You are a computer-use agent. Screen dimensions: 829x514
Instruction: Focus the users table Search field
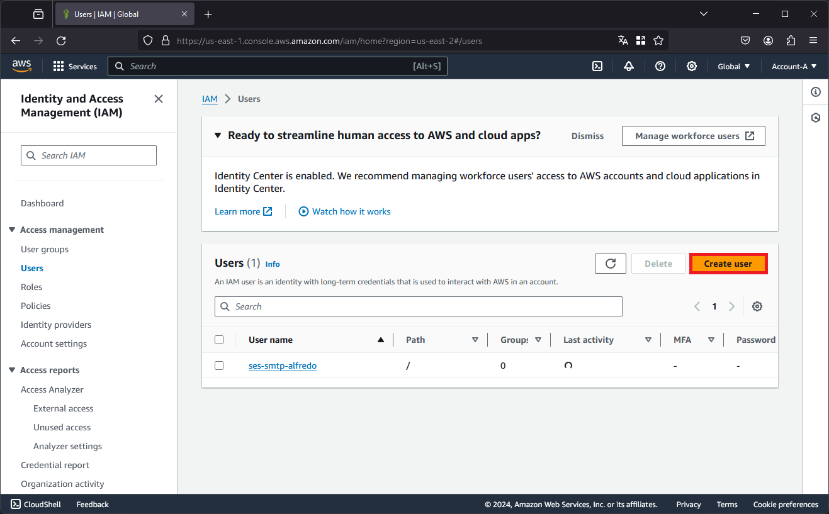[x=419, y=306]
